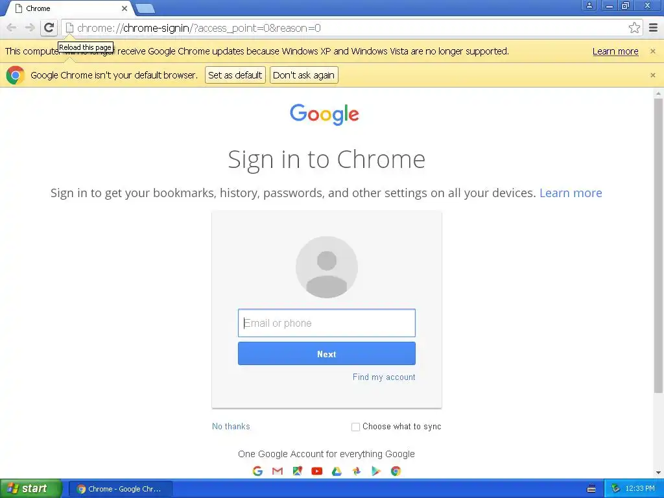Click the Don't ask again button

coord(303,75)
